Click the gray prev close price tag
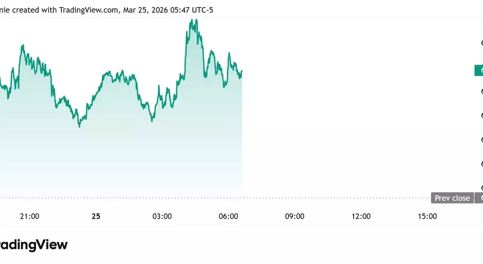The width and height of the screenshot is (483, 264). pyautogui.click(x=479, y=198)
